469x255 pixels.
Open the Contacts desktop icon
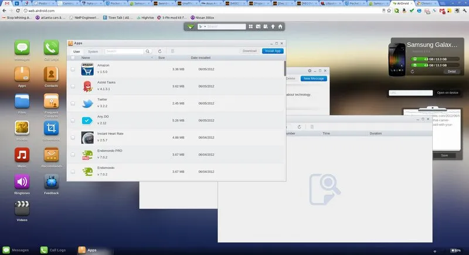[51, 74]
